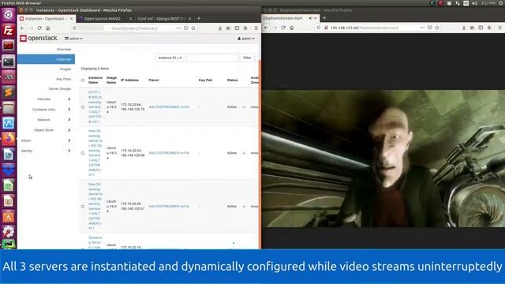Image resolution: width=505 pixels, height=284 pixels.
Task: Switch to the Open Source MANO tab
Action: click(x=102, y=19)
